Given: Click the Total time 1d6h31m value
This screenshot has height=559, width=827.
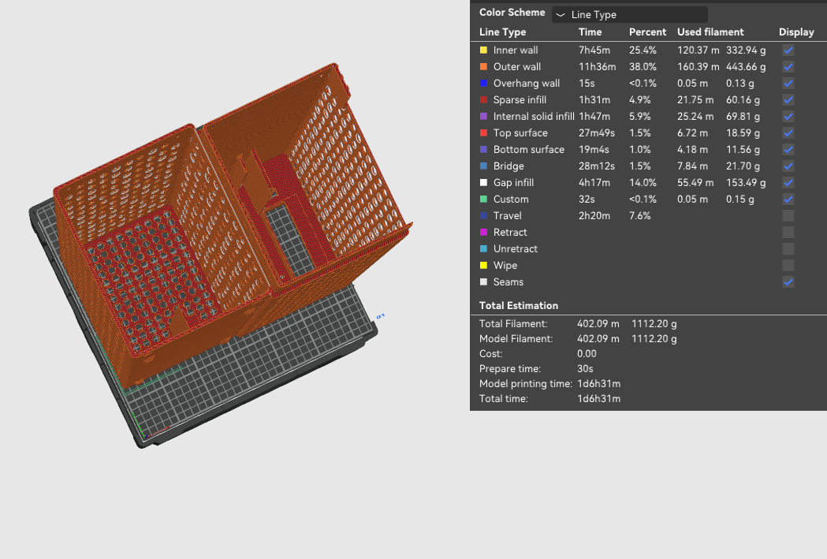Looking at the screenshot, I should click(x=598, y=399).
